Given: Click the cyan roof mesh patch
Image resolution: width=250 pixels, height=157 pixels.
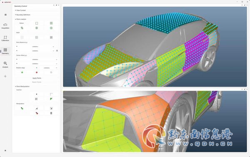Looking at the screenshot, I should pyautogui.click(x=169, y=22).
